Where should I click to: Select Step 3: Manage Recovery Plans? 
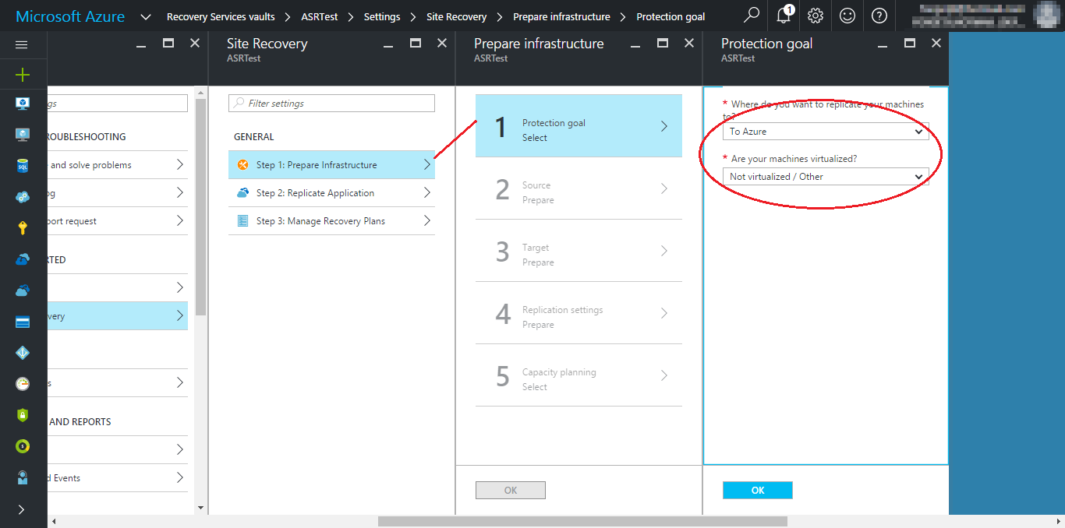point(331,220)
